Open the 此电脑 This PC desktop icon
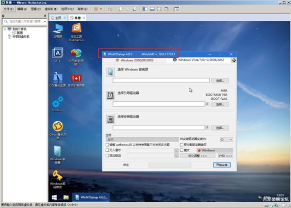This screenshot has height=208, width=291. pyautogui.click(x=58, y=31)
